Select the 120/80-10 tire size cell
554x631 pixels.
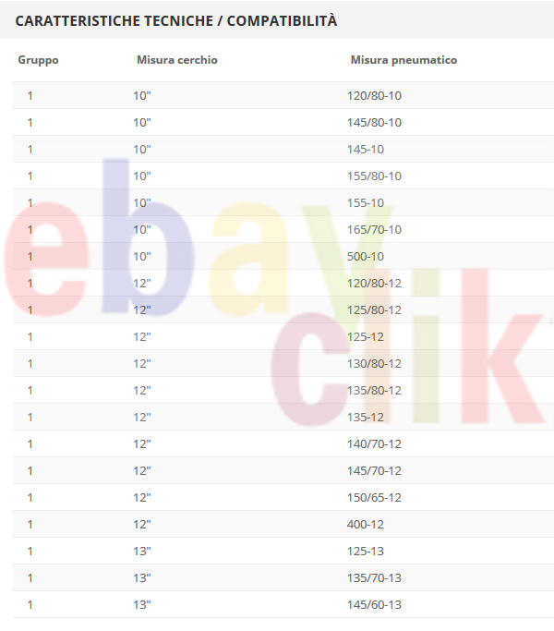(374, 96)
